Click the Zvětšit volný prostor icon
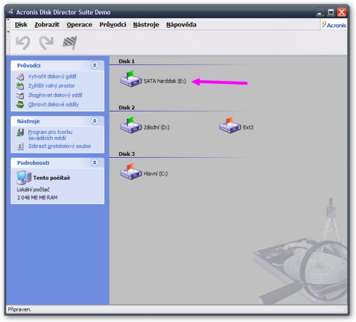The width and height of the screenshot is (356, 322). pyautogui.click(x=20, y=86)
